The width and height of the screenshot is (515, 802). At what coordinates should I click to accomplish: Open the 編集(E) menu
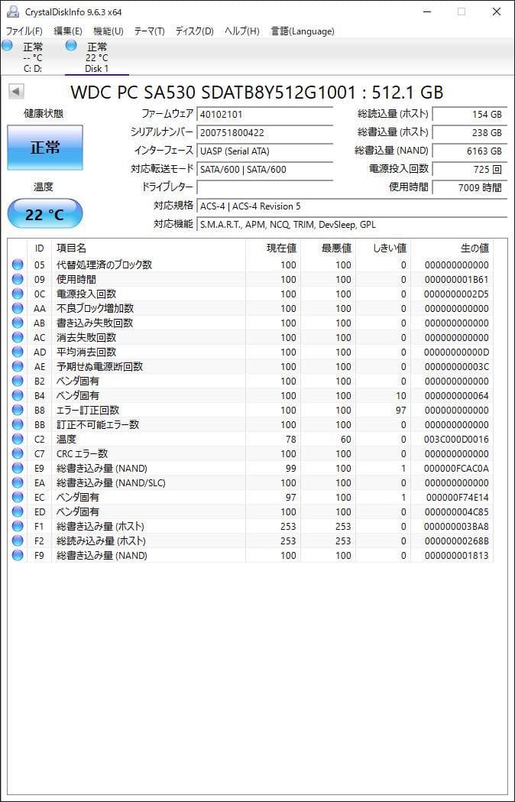[x=68, y=31]
